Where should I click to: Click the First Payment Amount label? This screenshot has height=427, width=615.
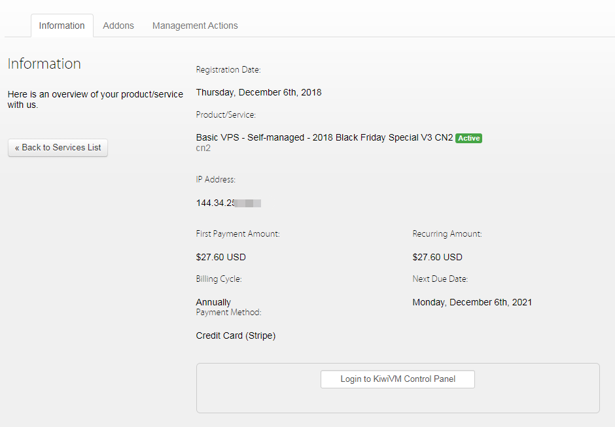click(237, 233)
